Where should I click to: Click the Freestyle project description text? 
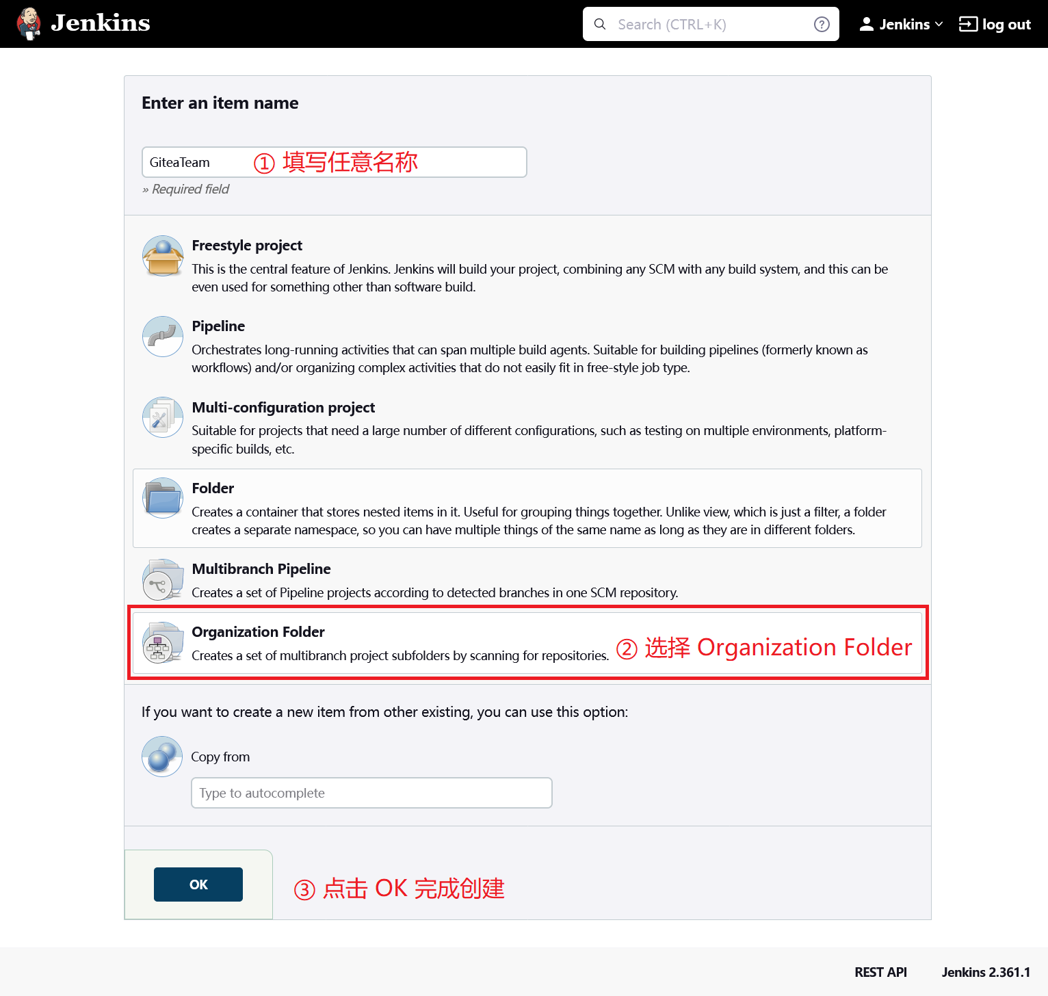[x=540, y=278]
